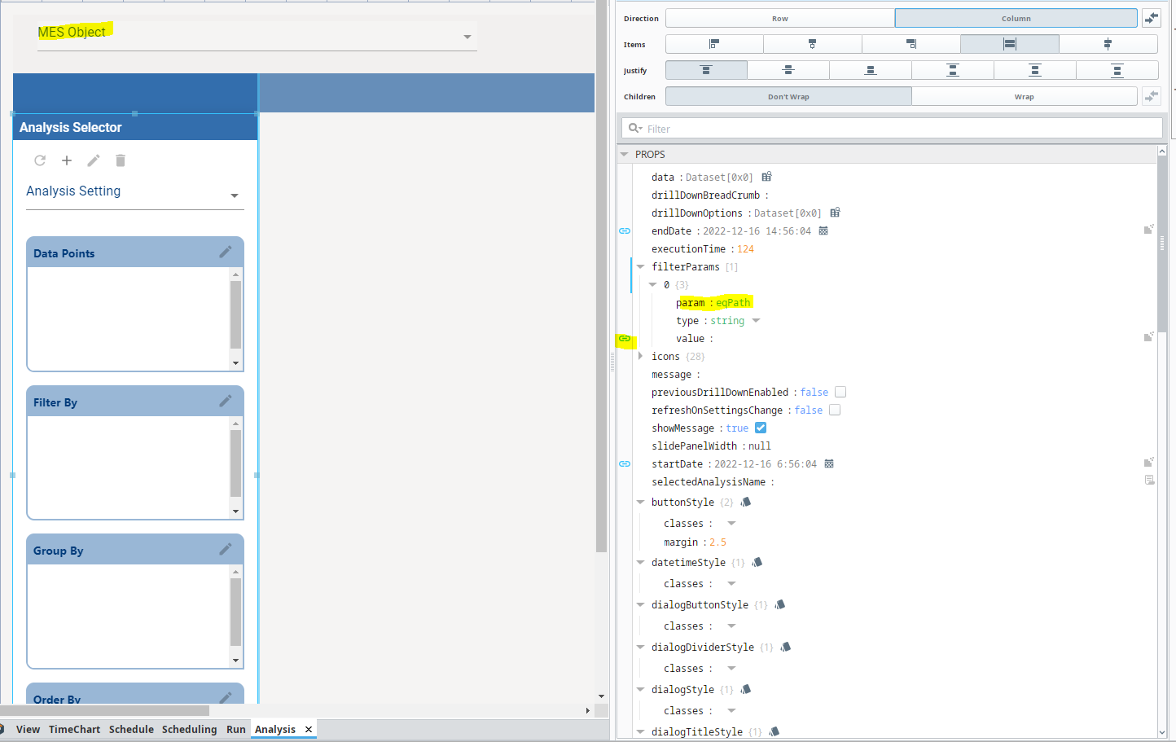1176x742 pixels.
Task: Select the Wrap children option
Action: pyautogui.click(x=1024, y=96)
